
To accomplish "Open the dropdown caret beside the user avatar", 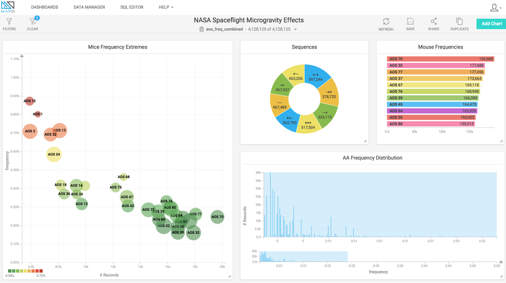I will (x=501, y=8).
